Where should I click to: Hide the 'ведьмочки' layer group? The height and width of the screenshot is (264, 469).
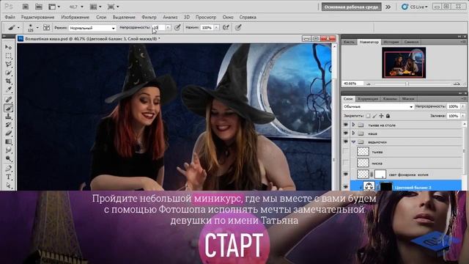coord(346,142)
